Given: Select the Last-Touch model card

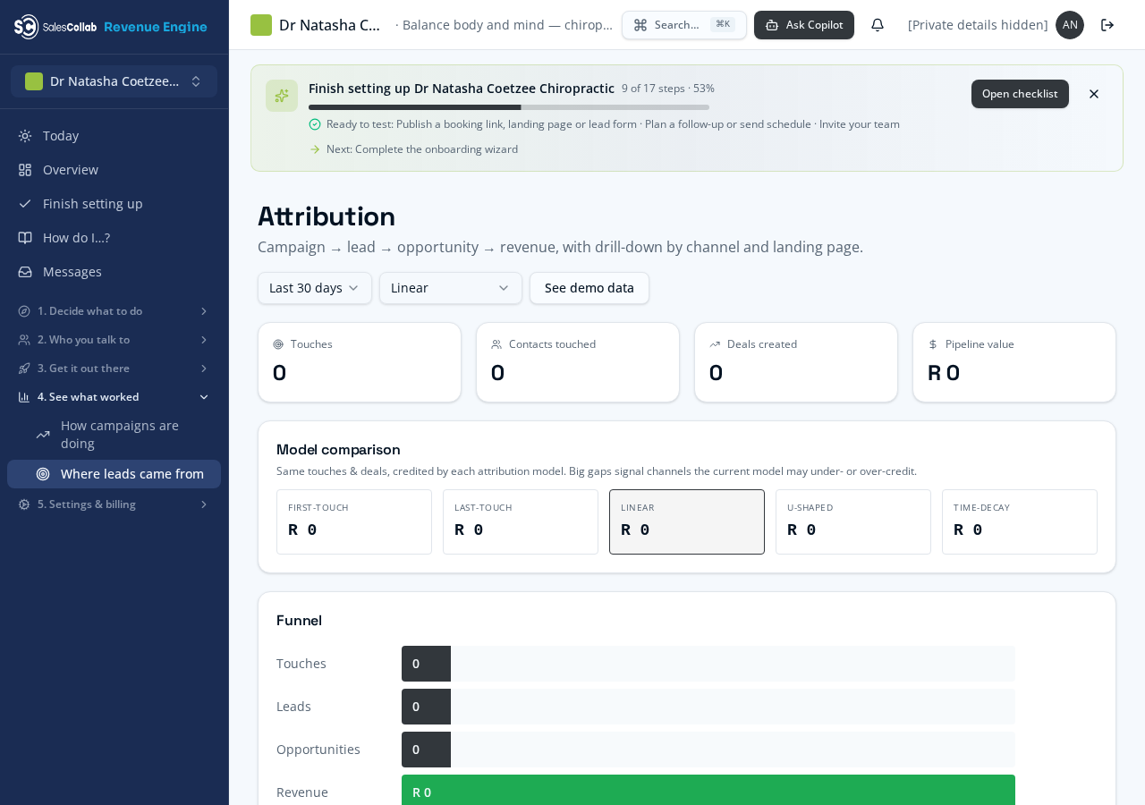Looking at the screenshot, I should [x=521, y=521].
